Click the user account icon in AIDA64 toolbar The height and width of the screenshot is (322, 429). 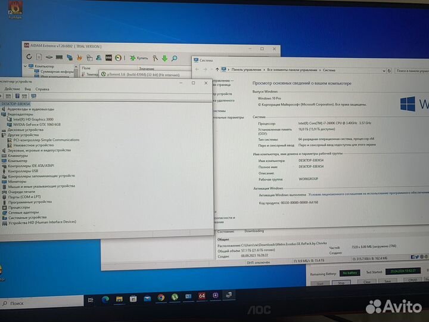99,57
